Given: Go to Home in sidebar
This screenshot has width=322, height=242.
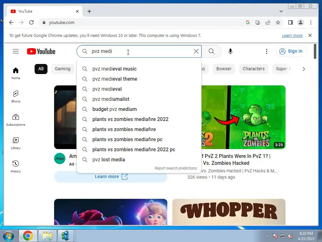Looking at the screenshot, I should 16,73.
